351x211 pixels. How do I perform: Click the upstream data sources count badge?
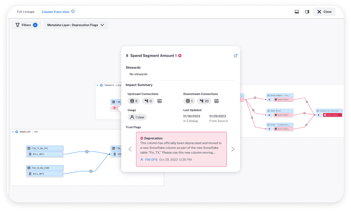point(134,101)
